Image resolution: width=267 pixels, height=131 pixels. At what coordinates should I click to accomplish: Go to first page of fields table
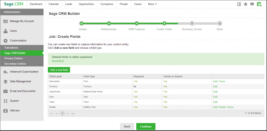point(51,113)
